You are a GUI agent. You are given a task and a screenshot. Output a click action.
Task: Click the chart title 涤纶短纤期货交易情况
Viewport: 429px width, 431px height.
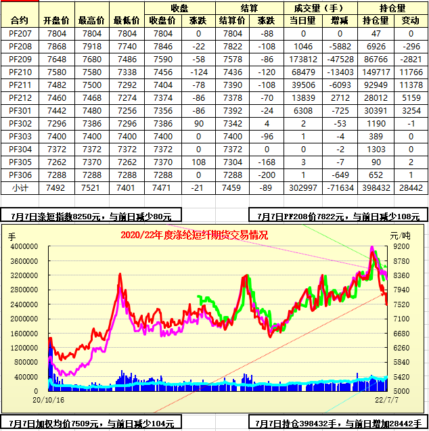point(194,235)
